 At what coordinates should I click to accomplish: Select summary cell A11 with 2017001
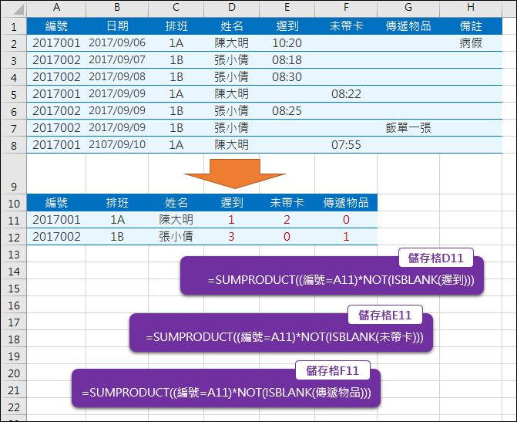click(x=56, y=220)
